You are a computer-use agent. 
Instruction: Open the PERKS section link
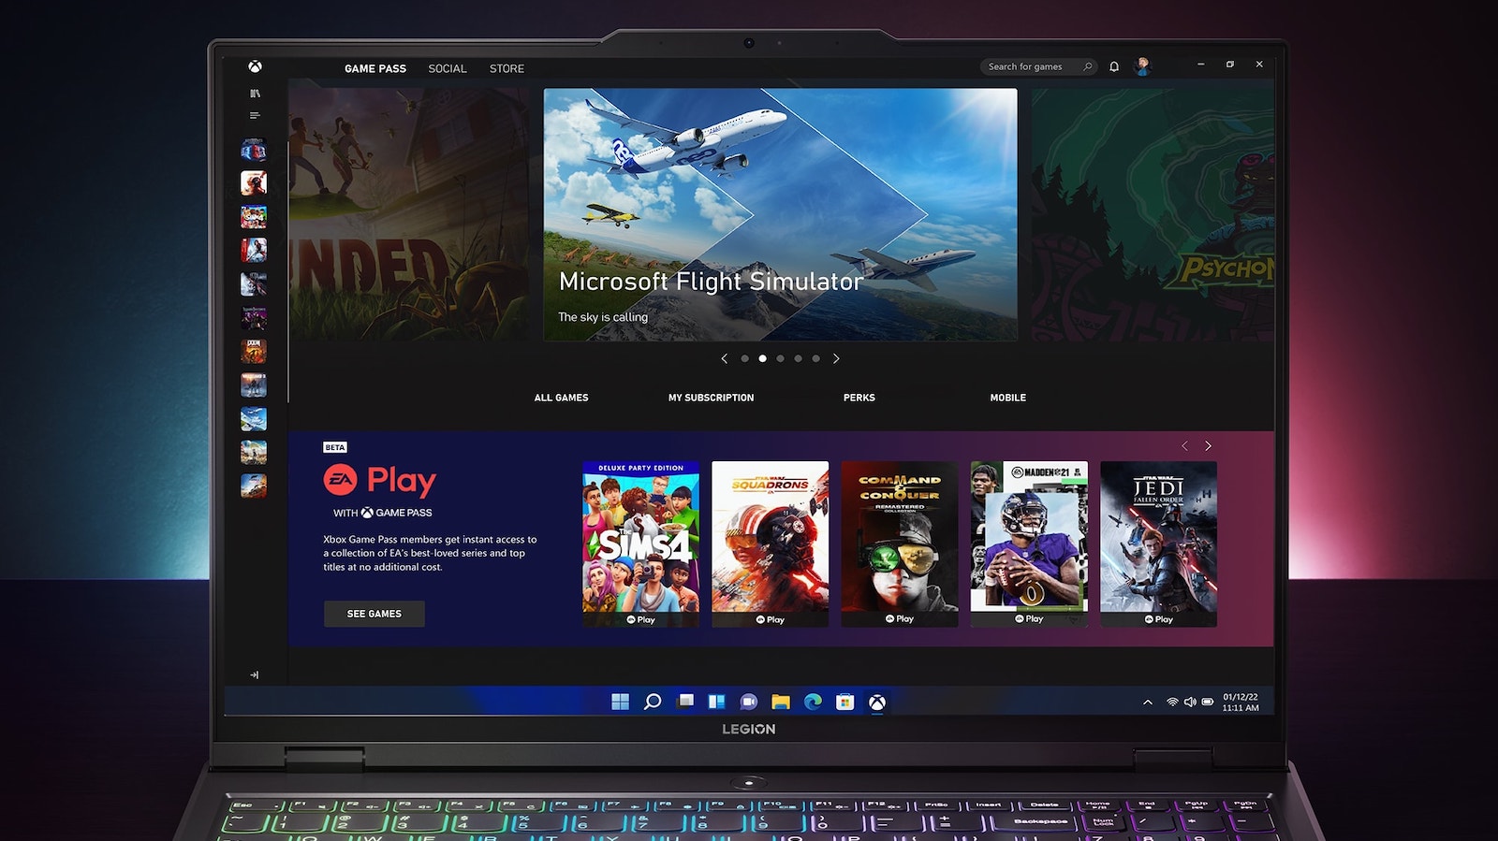(859, 398)
